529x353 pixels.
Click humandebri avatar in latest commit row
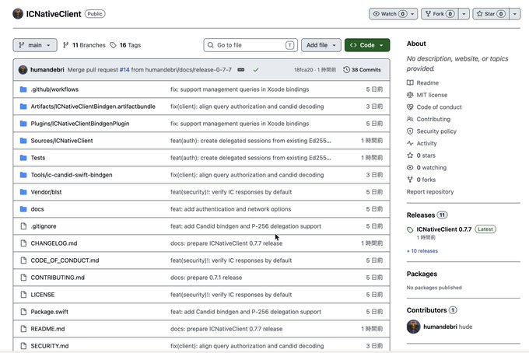point(23,70)
